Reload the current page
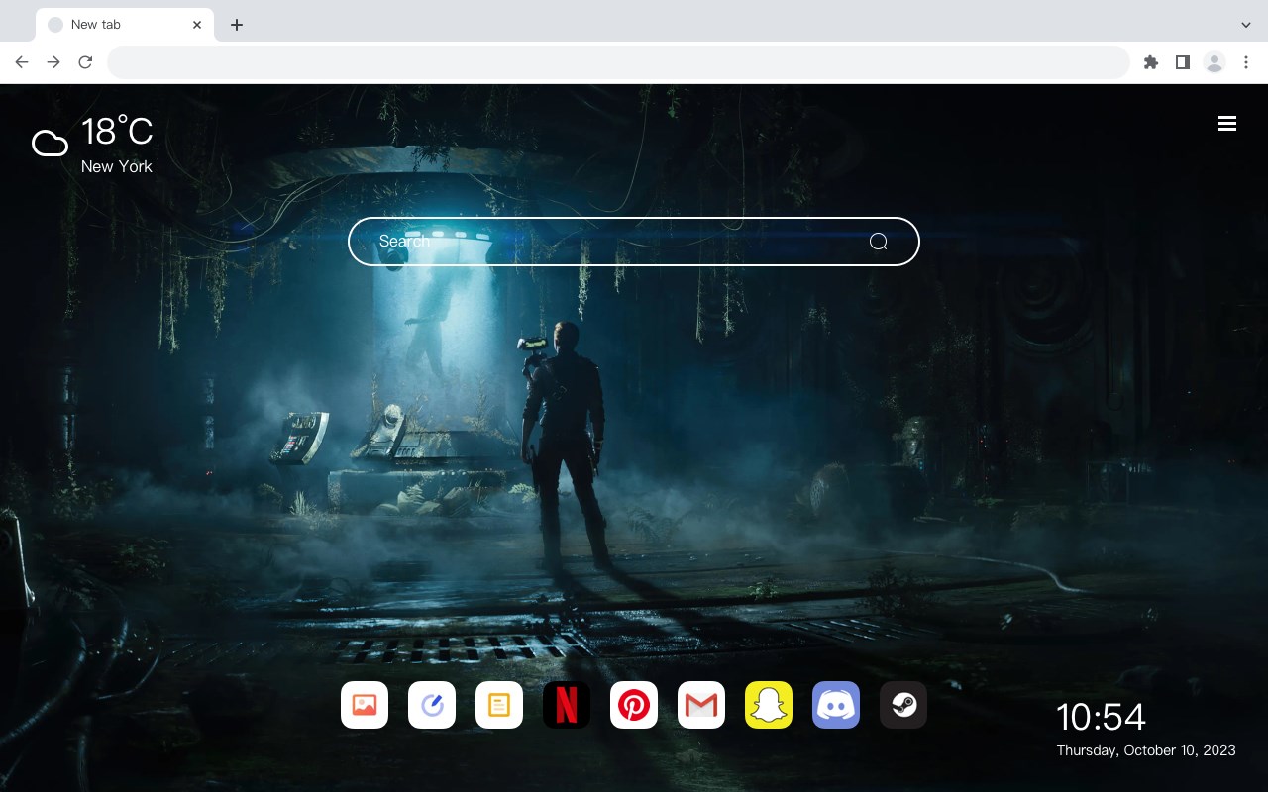 pos(85,62)
